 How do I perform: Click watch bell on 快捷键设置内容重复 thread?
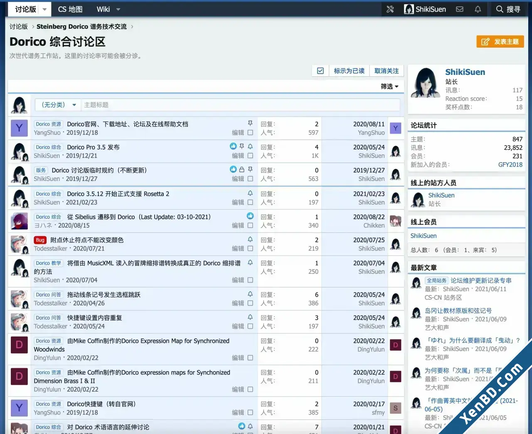(250, 317)
